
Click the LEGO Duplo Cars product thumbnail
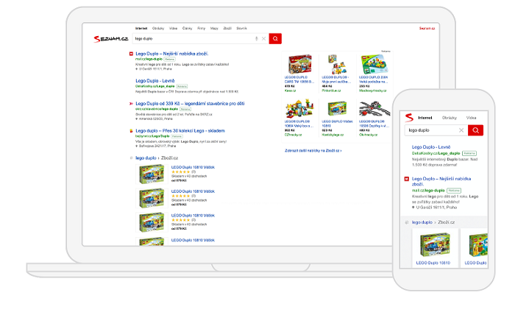click(x=300, y=64)
